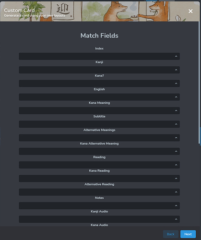
Task: Expand the Kana? field selector
Action: tap(99, 84)
